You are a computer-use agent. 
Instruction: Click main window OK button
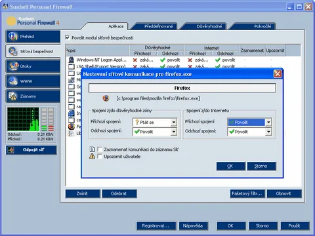[x=231, y=226]
